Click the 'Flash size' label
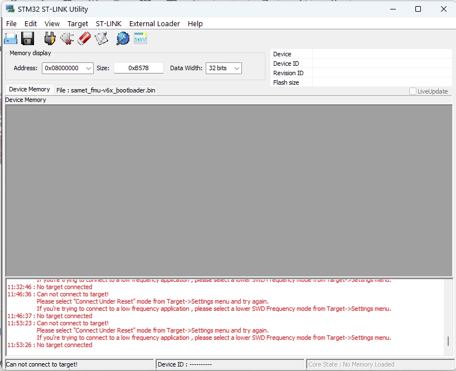This screenshot has width=456, height=371. click(286, 82)
